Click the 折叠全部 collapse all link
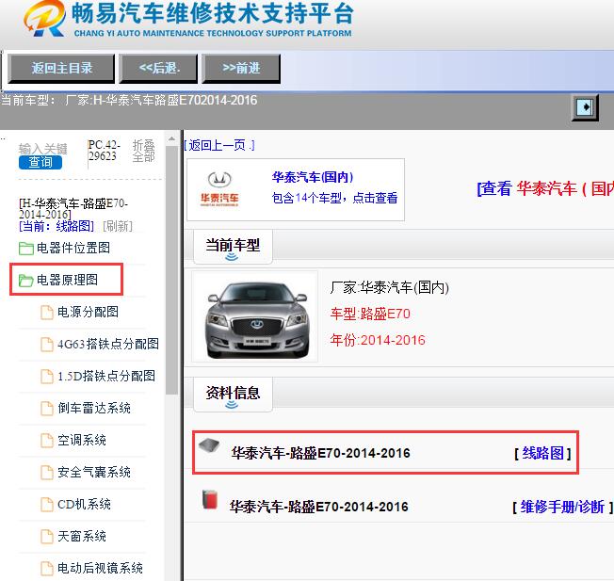This screenshot has height=581, width=614. [x=144, y=151]
